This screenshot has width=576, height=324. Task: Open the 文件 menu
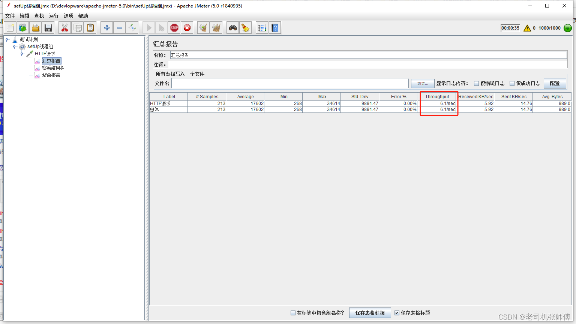pos(10,16)
